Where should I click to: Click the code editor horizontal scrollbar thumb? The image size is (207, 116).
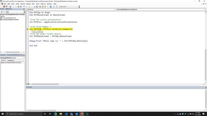pyautogui.click(x=45, y=84)
